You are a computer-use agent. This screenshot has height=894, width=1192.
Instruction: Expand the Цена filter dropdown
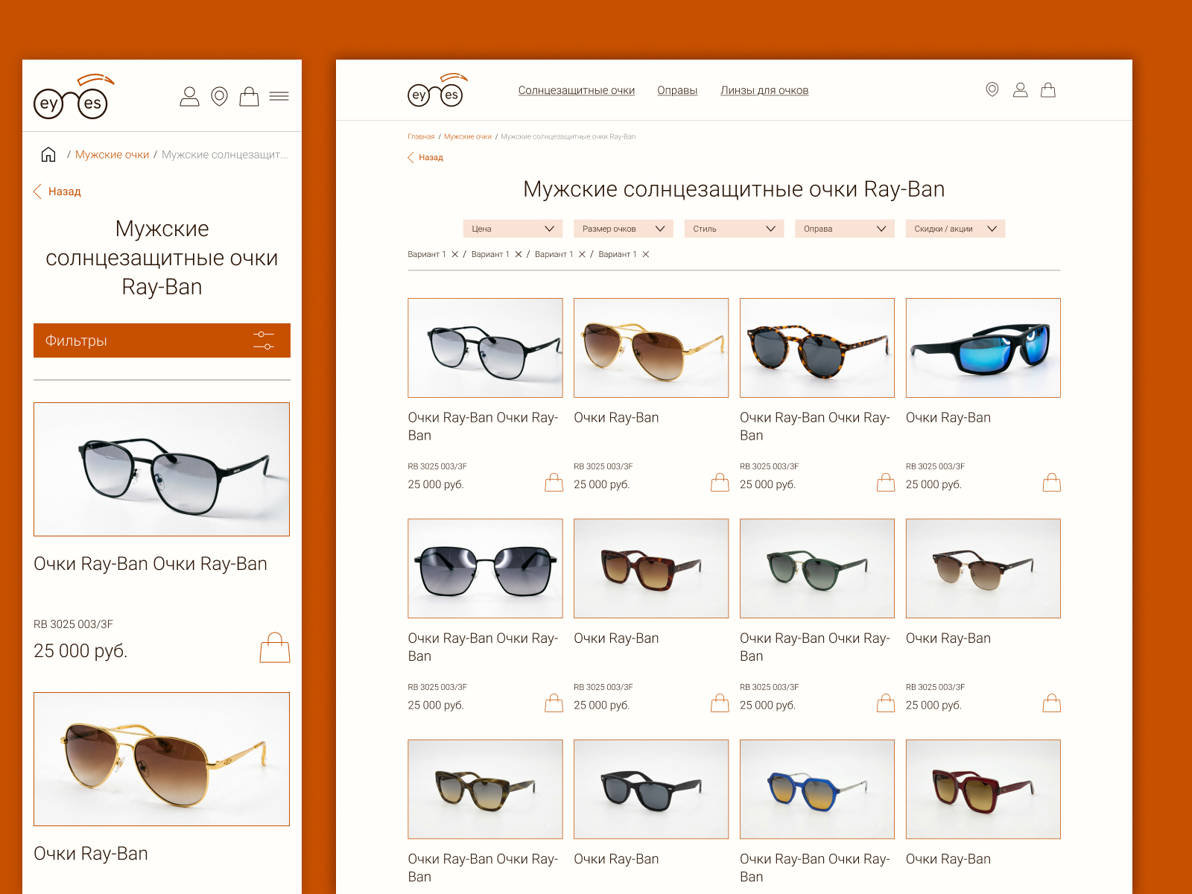coord(513,229)
